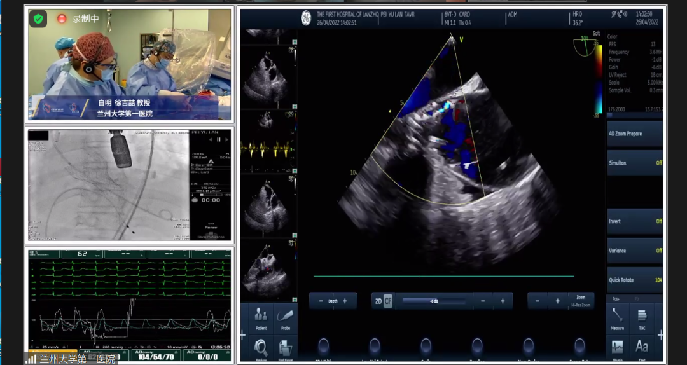The image size is (687, 365).
Task: Open the Patient panel icon
Action: (261, 317)
